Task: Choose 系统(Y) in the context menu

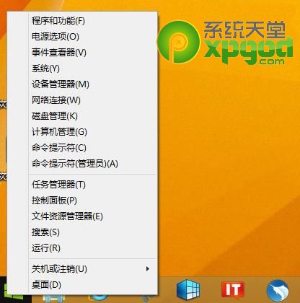Action: click(82, 69)
